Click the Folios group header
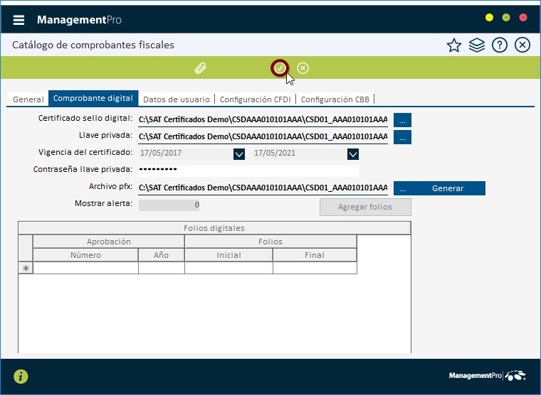 [x=270, y=242]
